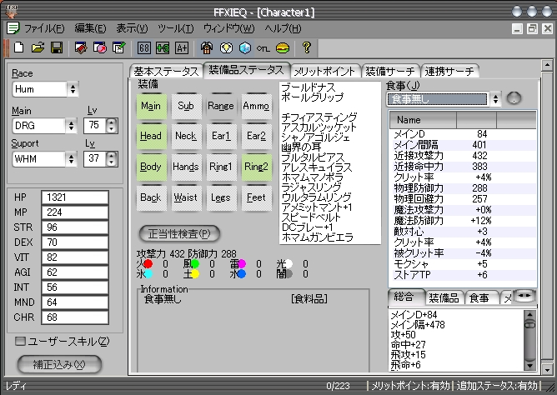Open the ツール(T) menu
The image size is (557, 395).
tap(176, 28)
